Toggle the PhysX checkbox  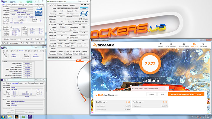tap(74, 54)
